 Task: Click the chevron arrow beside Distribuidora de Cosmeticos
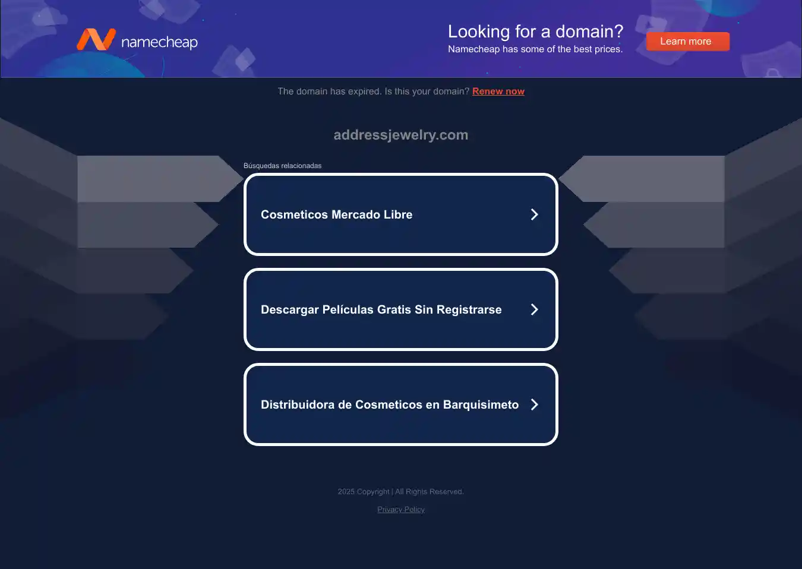534,404
